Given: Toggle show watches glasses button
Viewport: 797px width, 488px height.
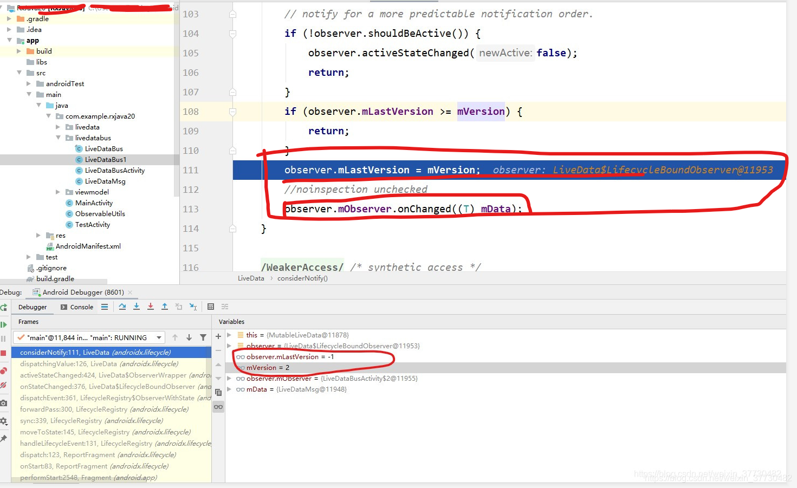Looking at the screenshot, I should click(x=218, y=407).
